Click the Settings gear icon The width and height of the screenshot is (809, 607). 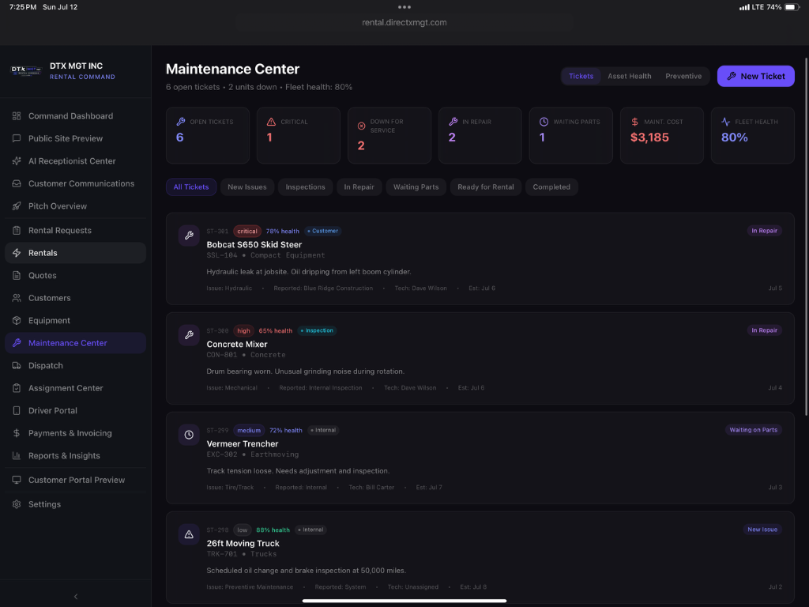17,504
